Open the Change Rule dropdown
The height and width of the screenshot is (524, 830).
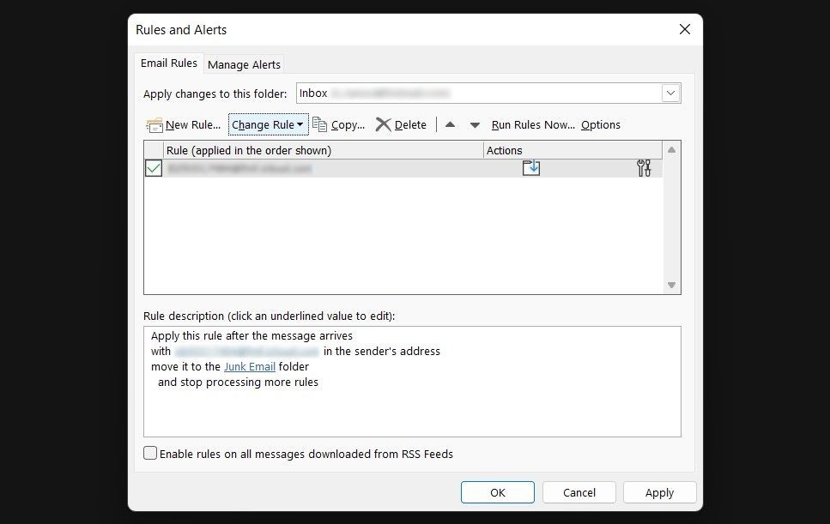268,125
